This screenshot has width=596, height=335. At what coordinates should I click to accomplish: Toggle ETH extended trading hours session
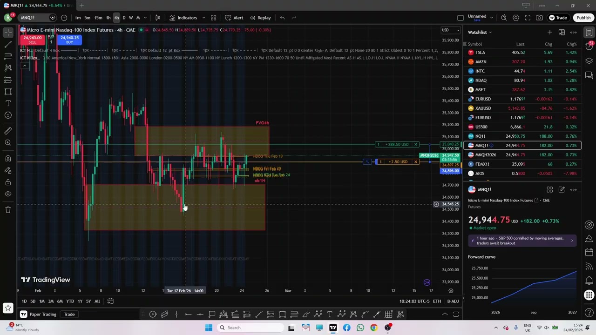pyautogui.click(x=437, y=301)
